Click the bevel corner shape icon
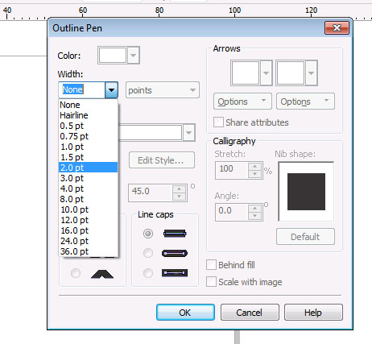372x344 pixels. pos(102,274)
